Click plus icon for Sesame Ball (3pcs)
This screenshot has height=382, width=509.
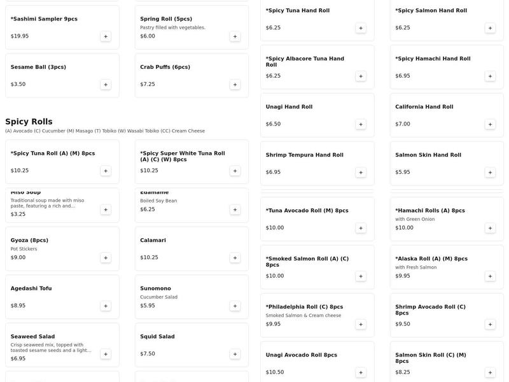pyautogui.click(x=106, y=85)
